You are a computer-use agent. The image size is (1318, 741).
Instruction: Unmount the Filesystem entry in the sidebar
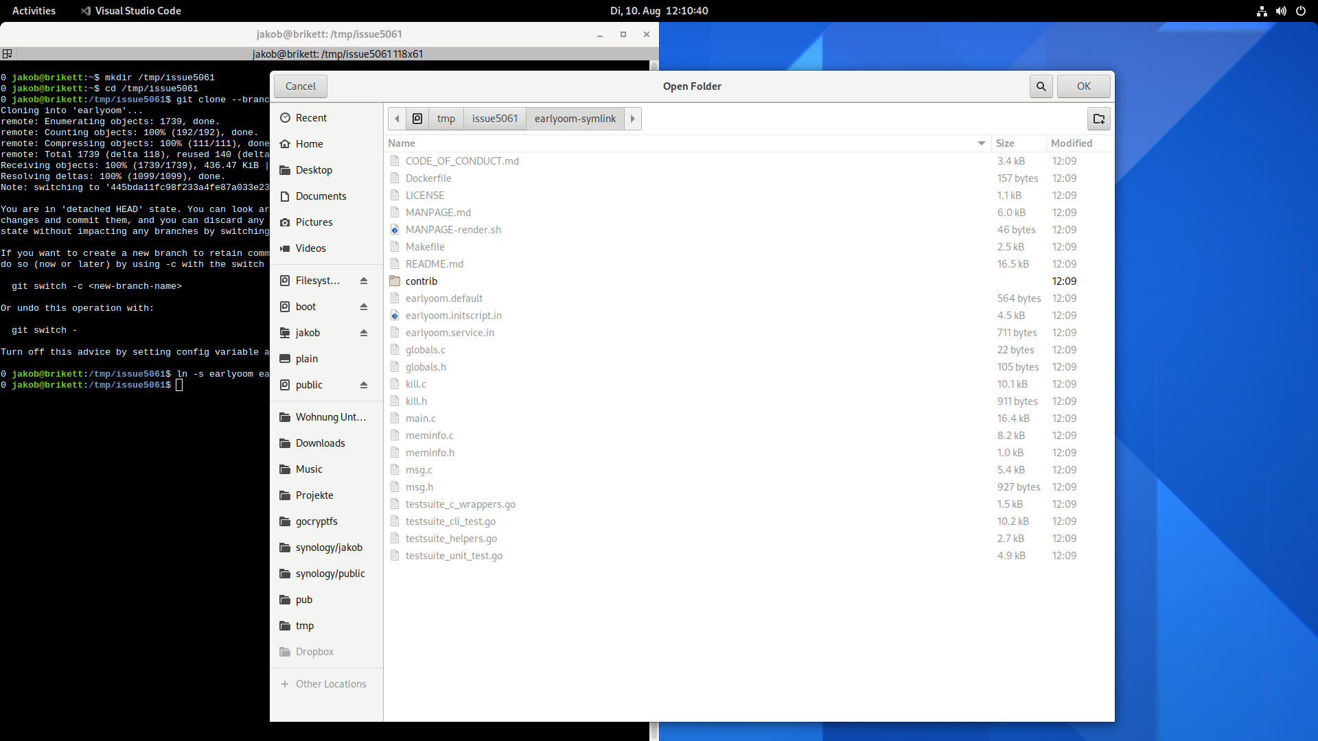coord(364,280)
